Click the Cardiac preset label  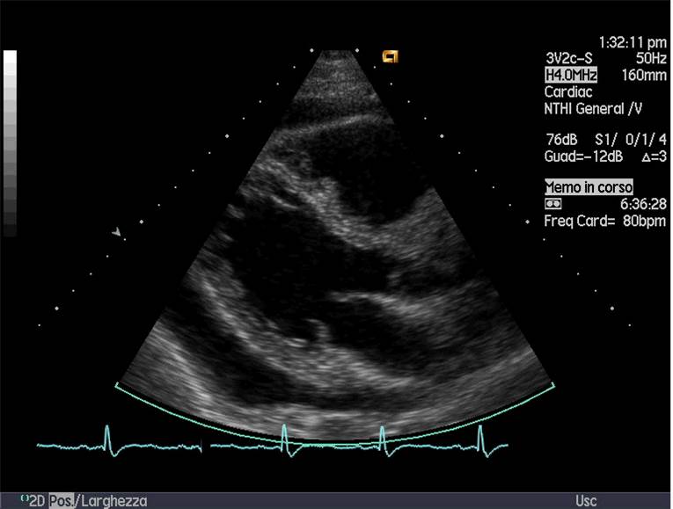click(568, 91)
